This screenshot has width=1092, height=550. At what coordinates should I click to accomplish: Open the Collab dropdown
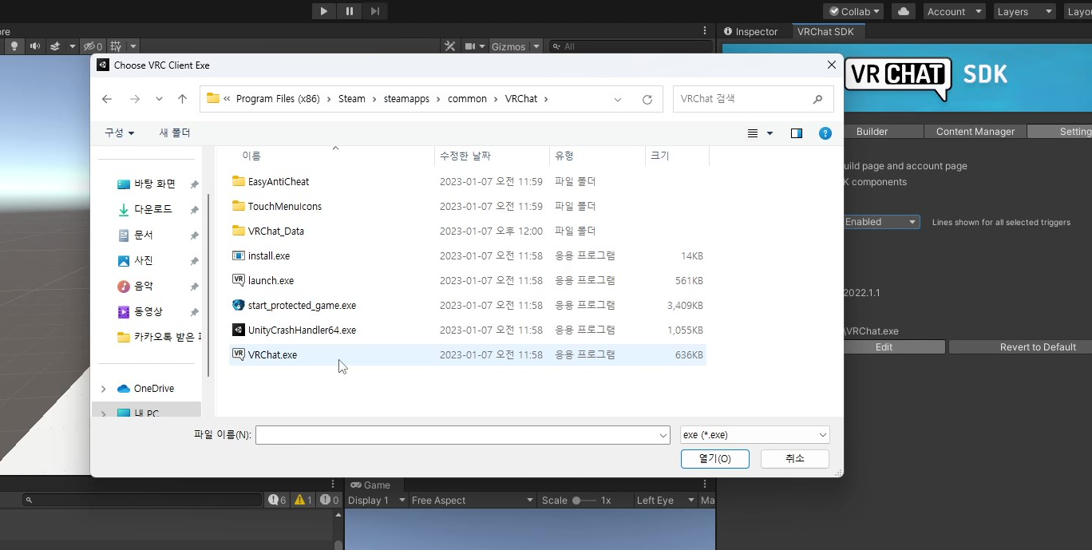854,11
